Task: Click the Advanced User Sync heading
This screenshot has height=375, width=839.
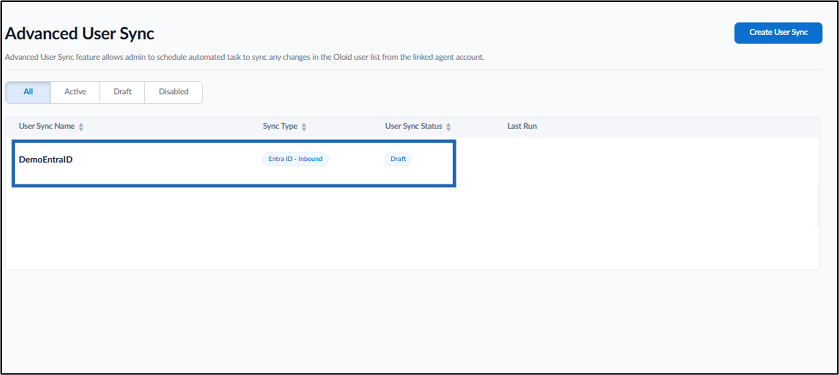Action: [x=80, y=34]
